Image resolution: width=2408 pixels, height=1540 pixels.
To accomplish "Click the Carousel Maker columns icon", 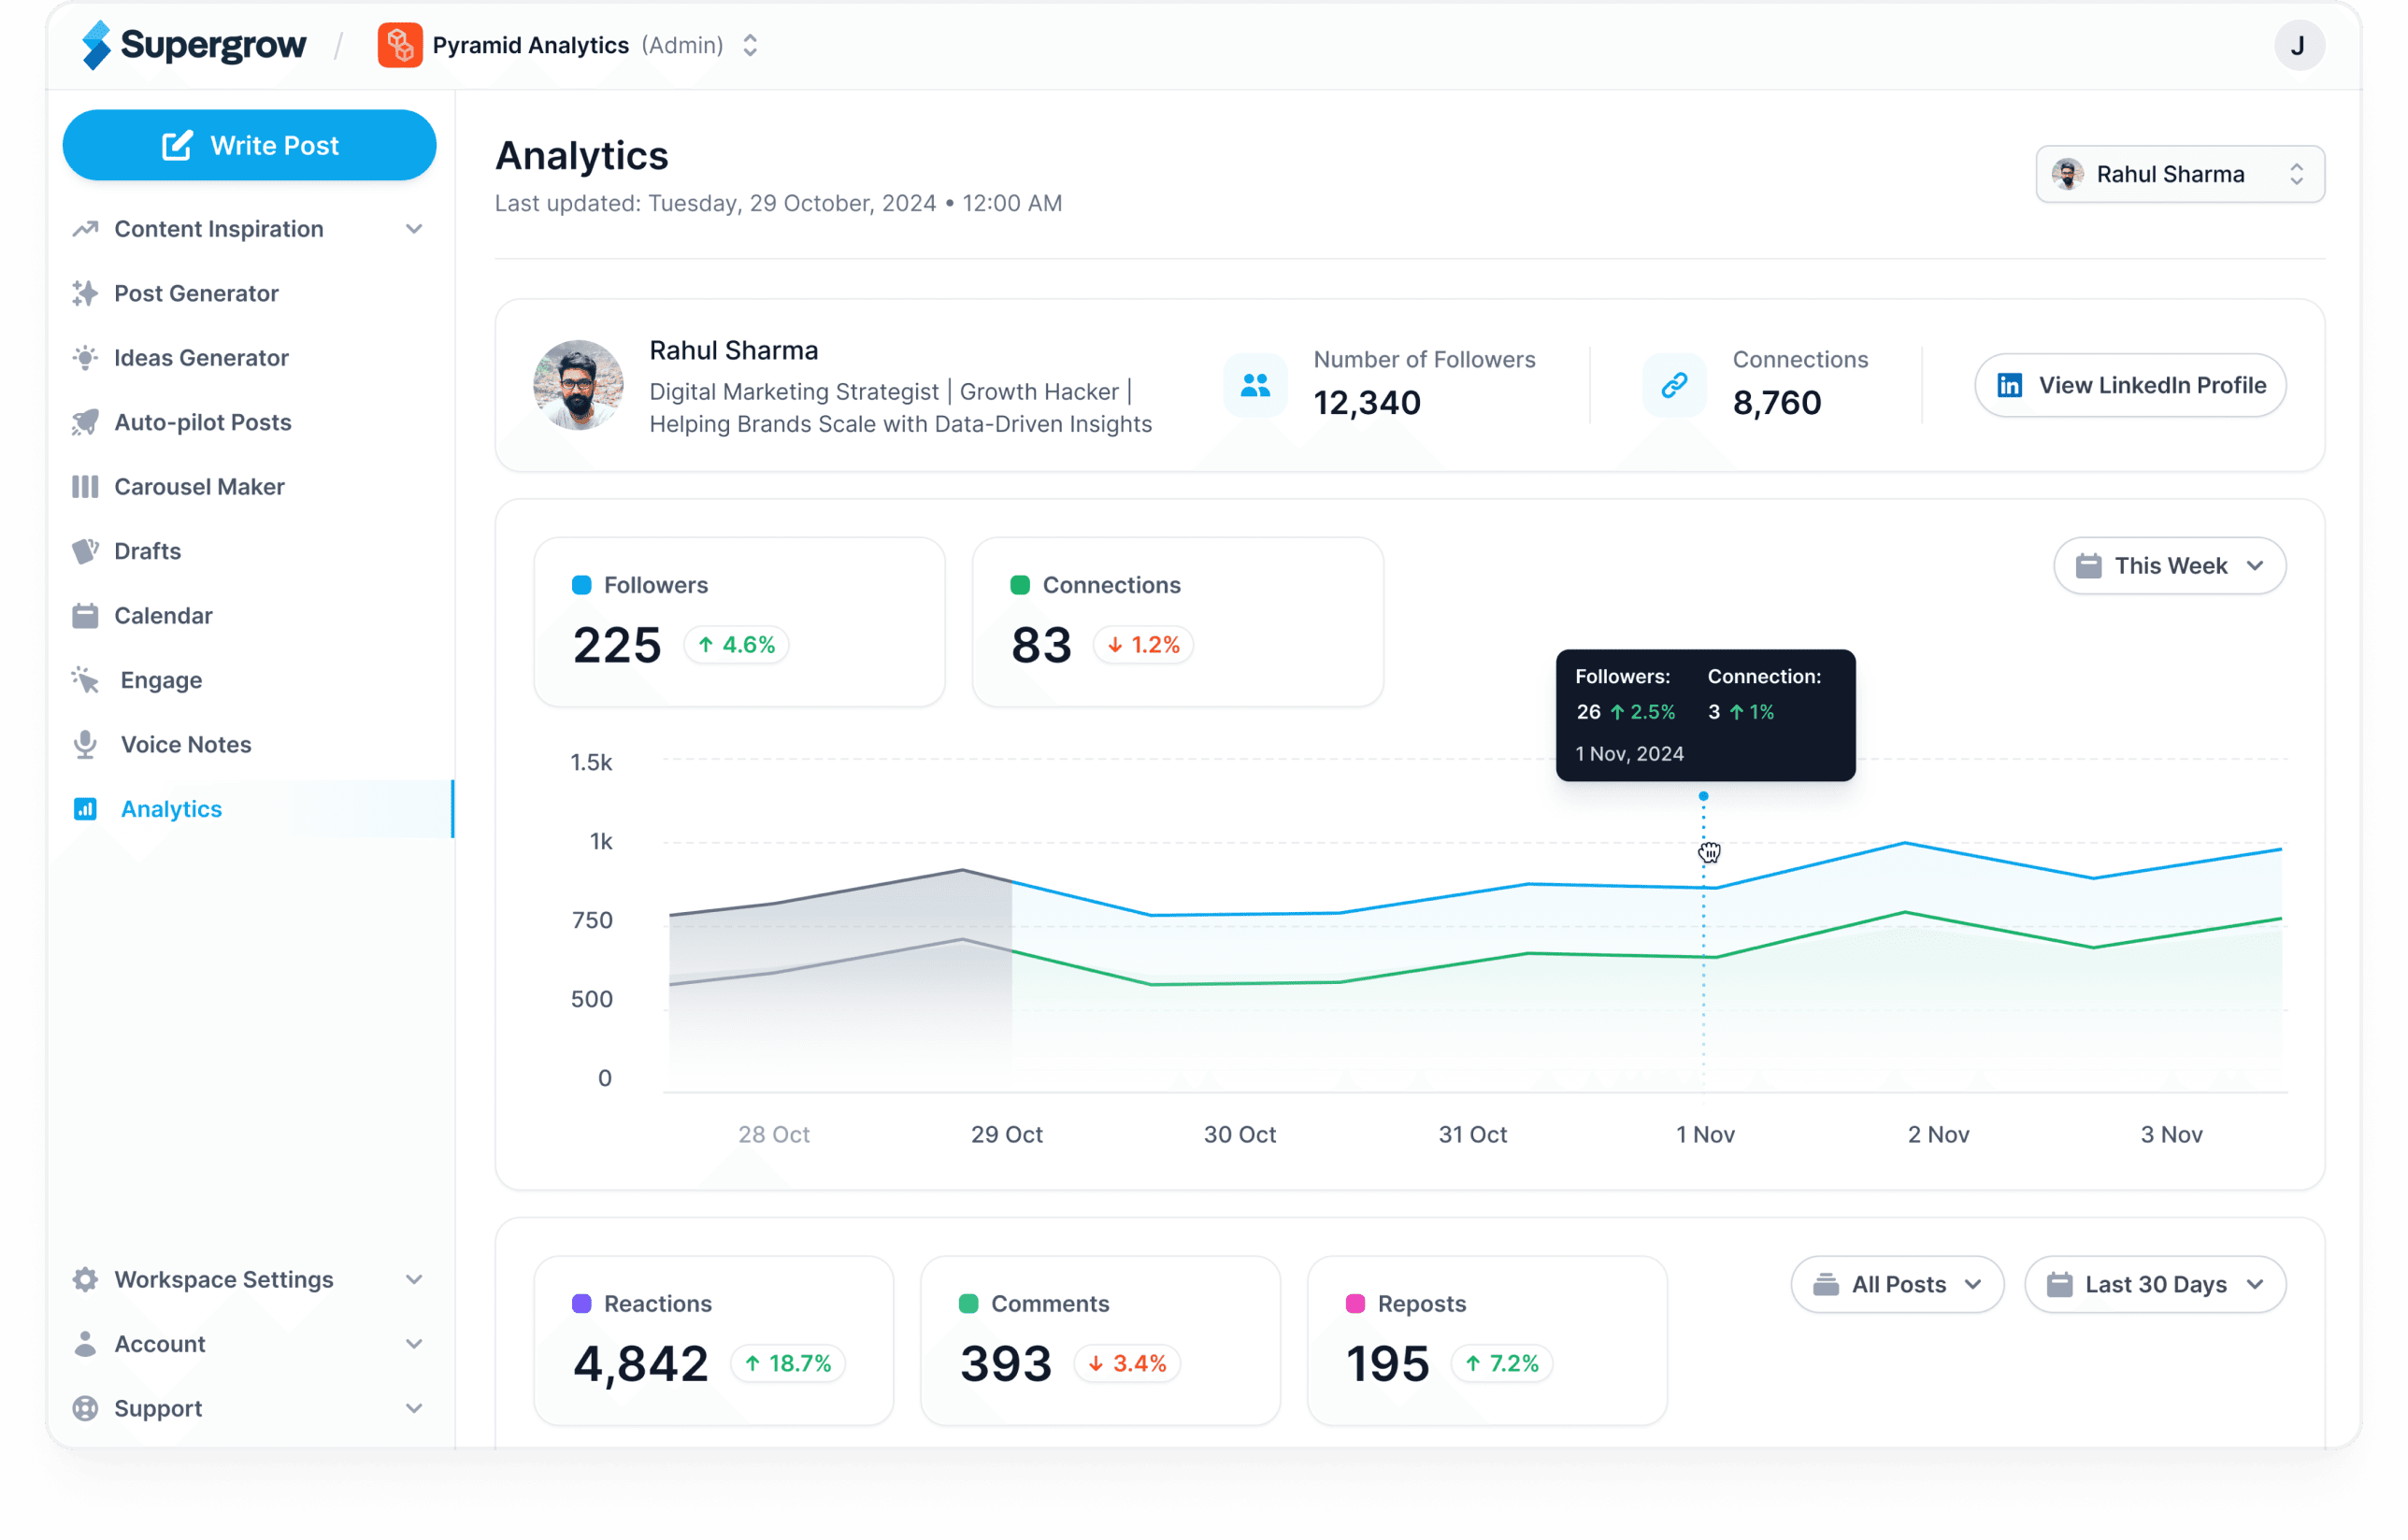I will [x=85, y=486].
